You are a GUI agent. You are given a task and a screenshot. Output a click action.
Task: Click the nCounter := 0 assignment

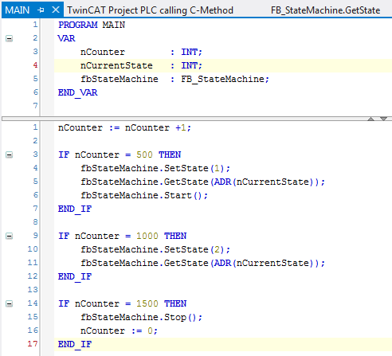[x=119, y=331]
